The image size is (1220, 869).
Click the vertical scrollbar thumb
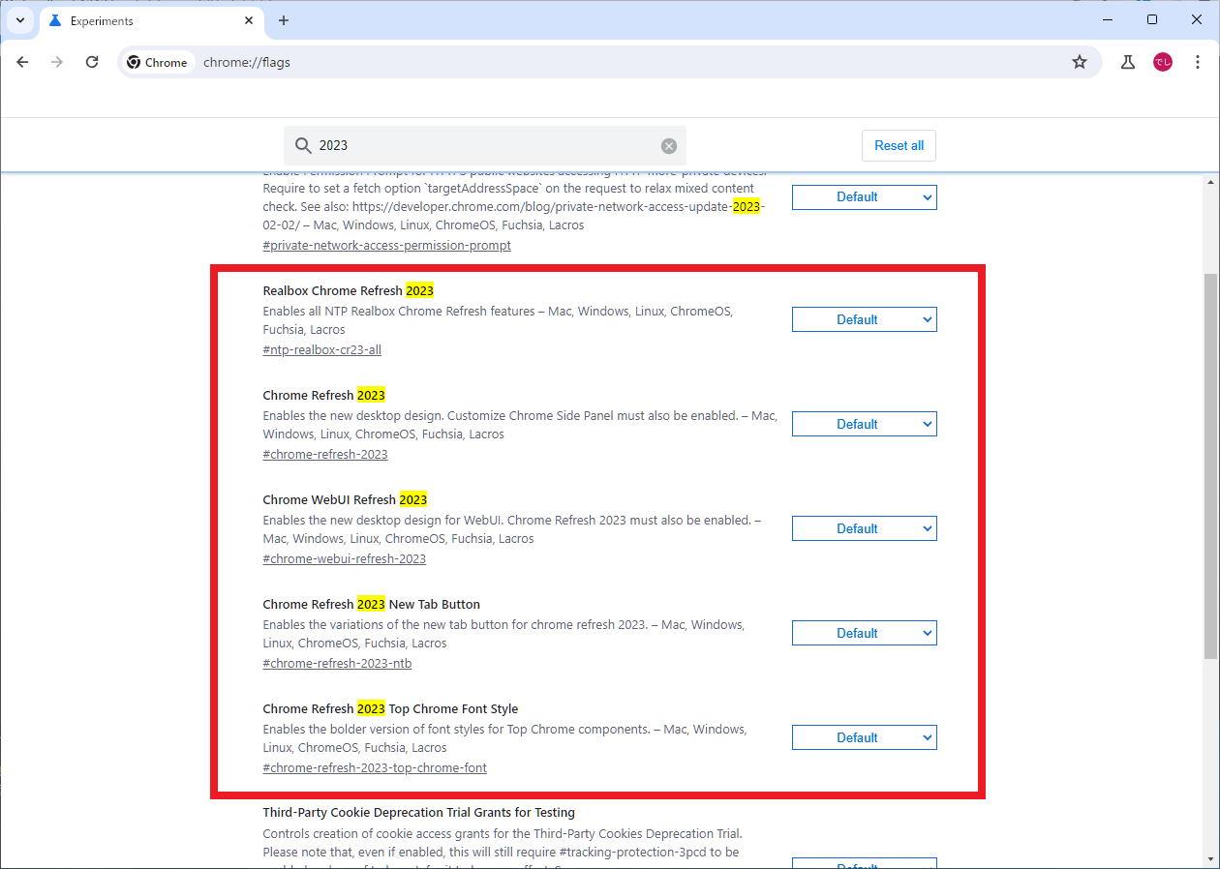point(1210,465)
